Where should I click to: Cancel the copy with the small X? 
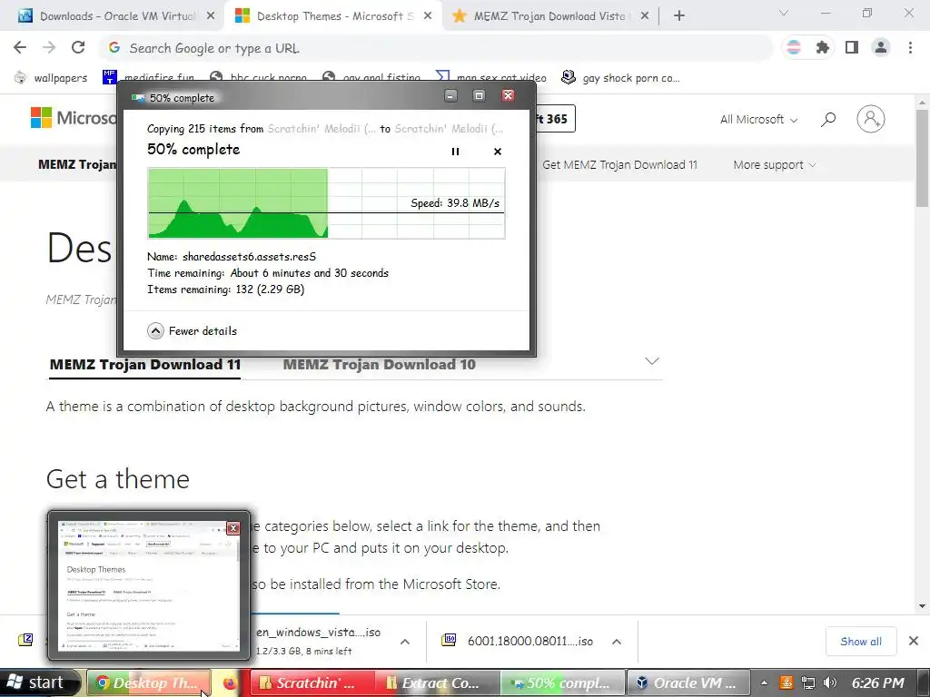(498, 152)
